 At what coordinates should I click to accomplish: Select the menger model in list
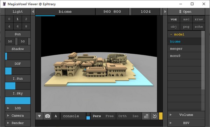tap(184, 49)
